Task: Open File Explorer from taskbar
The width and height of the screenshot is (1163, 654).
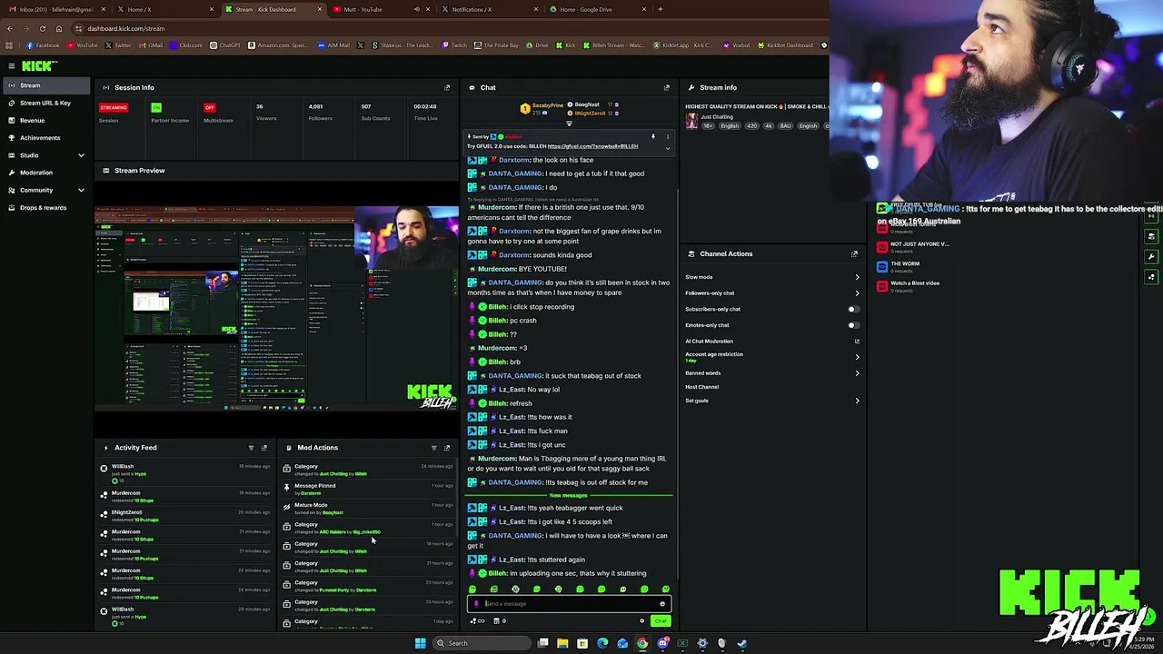Action: [x=562, y=643]
